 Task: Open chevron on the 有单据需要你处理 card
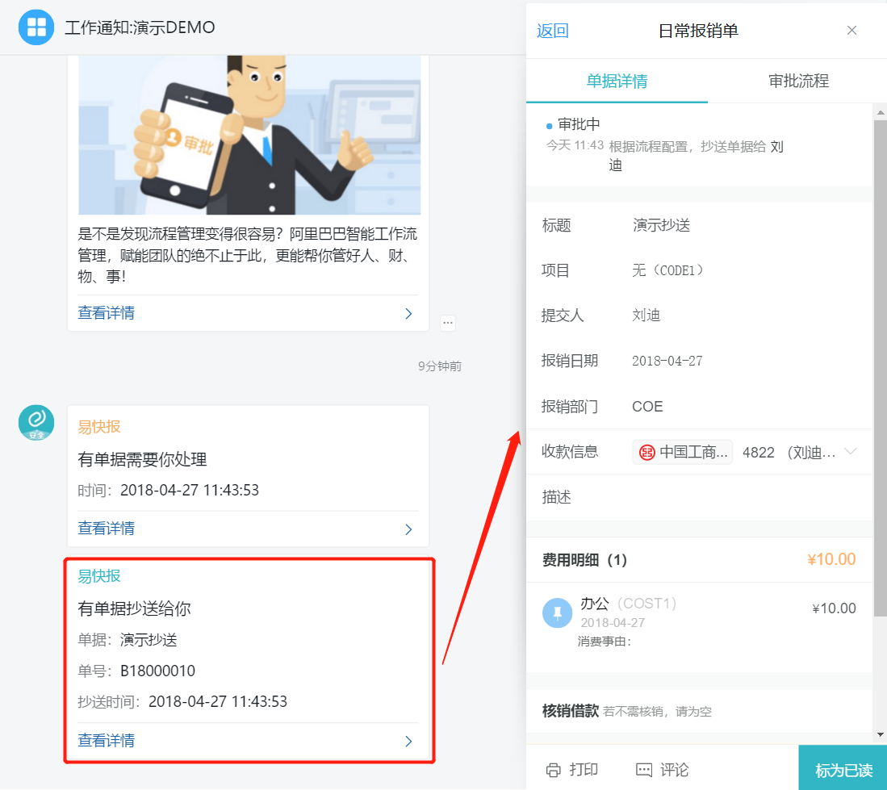click(408, 529)
